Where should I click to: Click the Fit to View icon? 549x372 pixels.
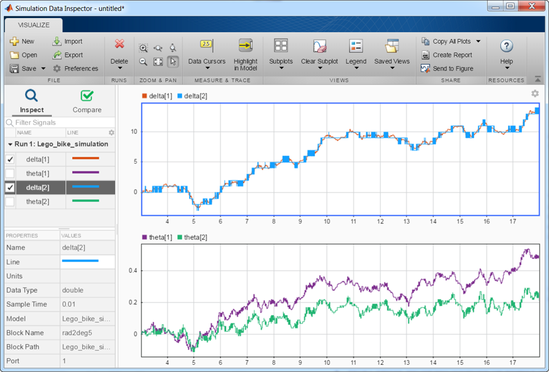point(158,62)
